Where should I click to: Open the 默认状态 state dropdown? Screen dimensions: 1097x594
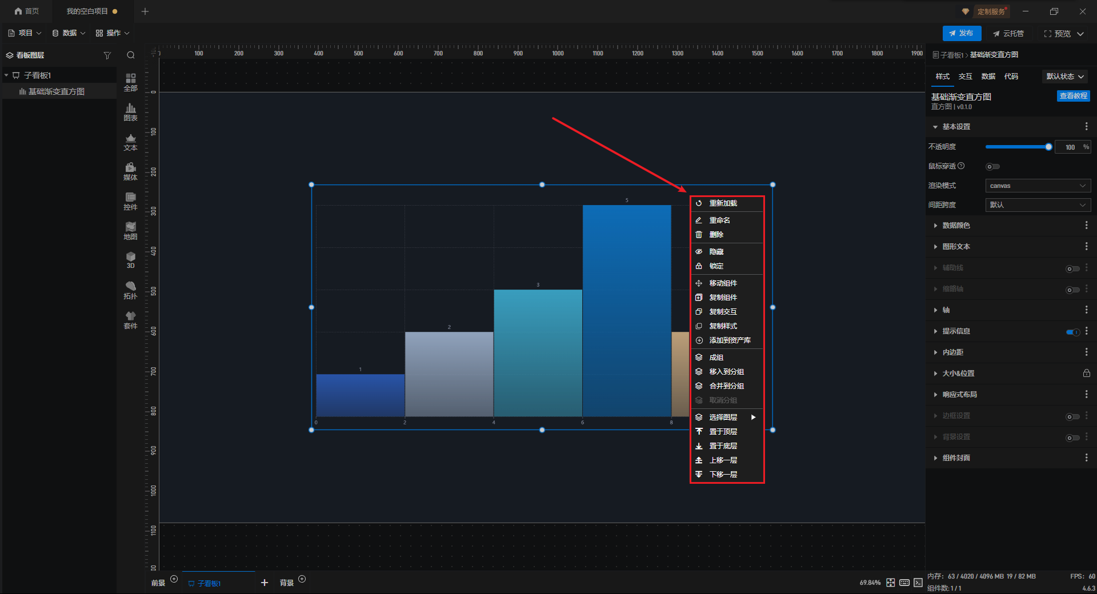[x=1065, y=77]
